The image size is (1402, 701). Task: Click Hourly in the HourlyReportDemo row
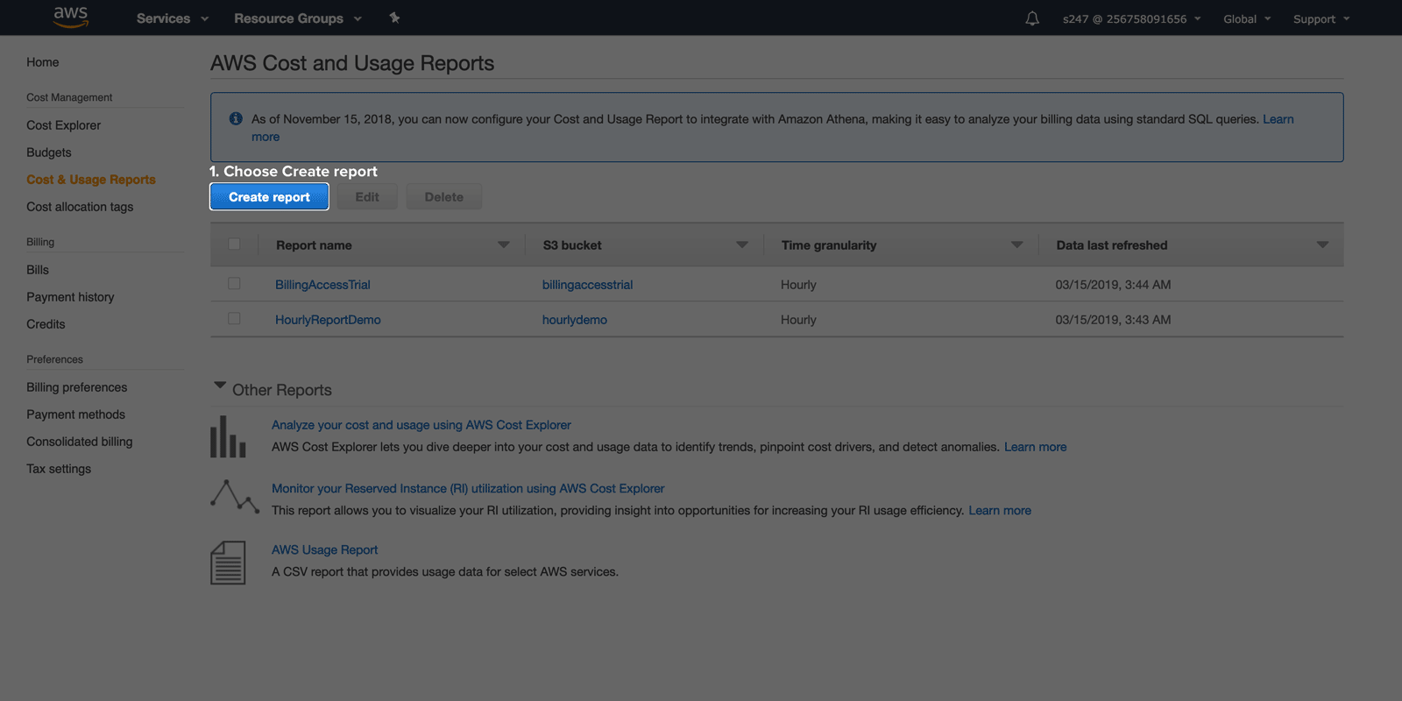[x=798, y=320]
